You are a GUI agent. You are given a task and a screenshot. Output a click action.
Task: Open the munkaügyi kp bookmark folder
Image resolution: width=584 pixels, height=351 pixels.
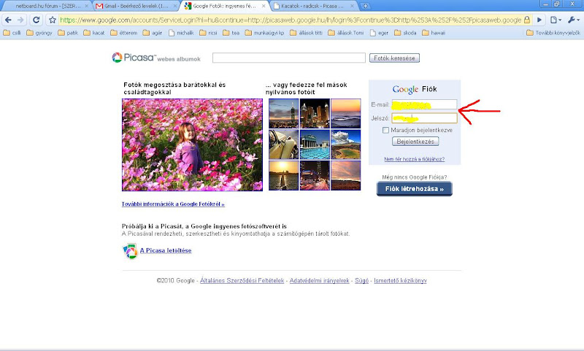click(265, 33)
